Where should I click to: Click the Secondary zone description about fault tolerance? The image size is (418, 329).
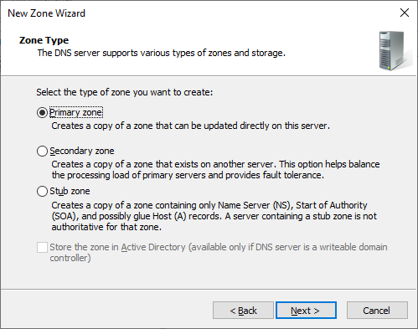215,170
